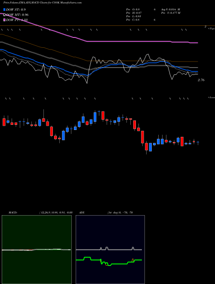Viewport: 215px width, 284px height.
Task: Click the 'Pre V: 0.177 M' volume text
Action: pyautogui.click(x=170, y=13)
